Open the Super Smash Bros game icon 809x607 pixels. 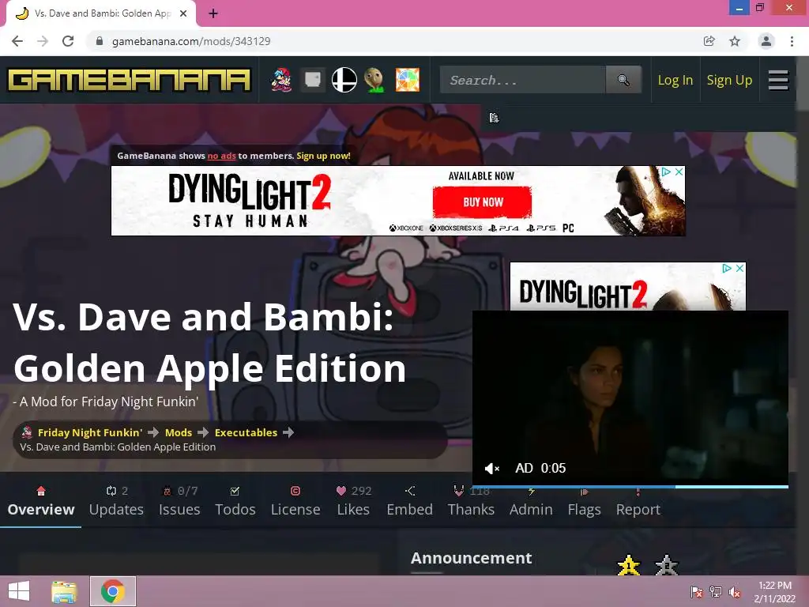tap(344, 80)
